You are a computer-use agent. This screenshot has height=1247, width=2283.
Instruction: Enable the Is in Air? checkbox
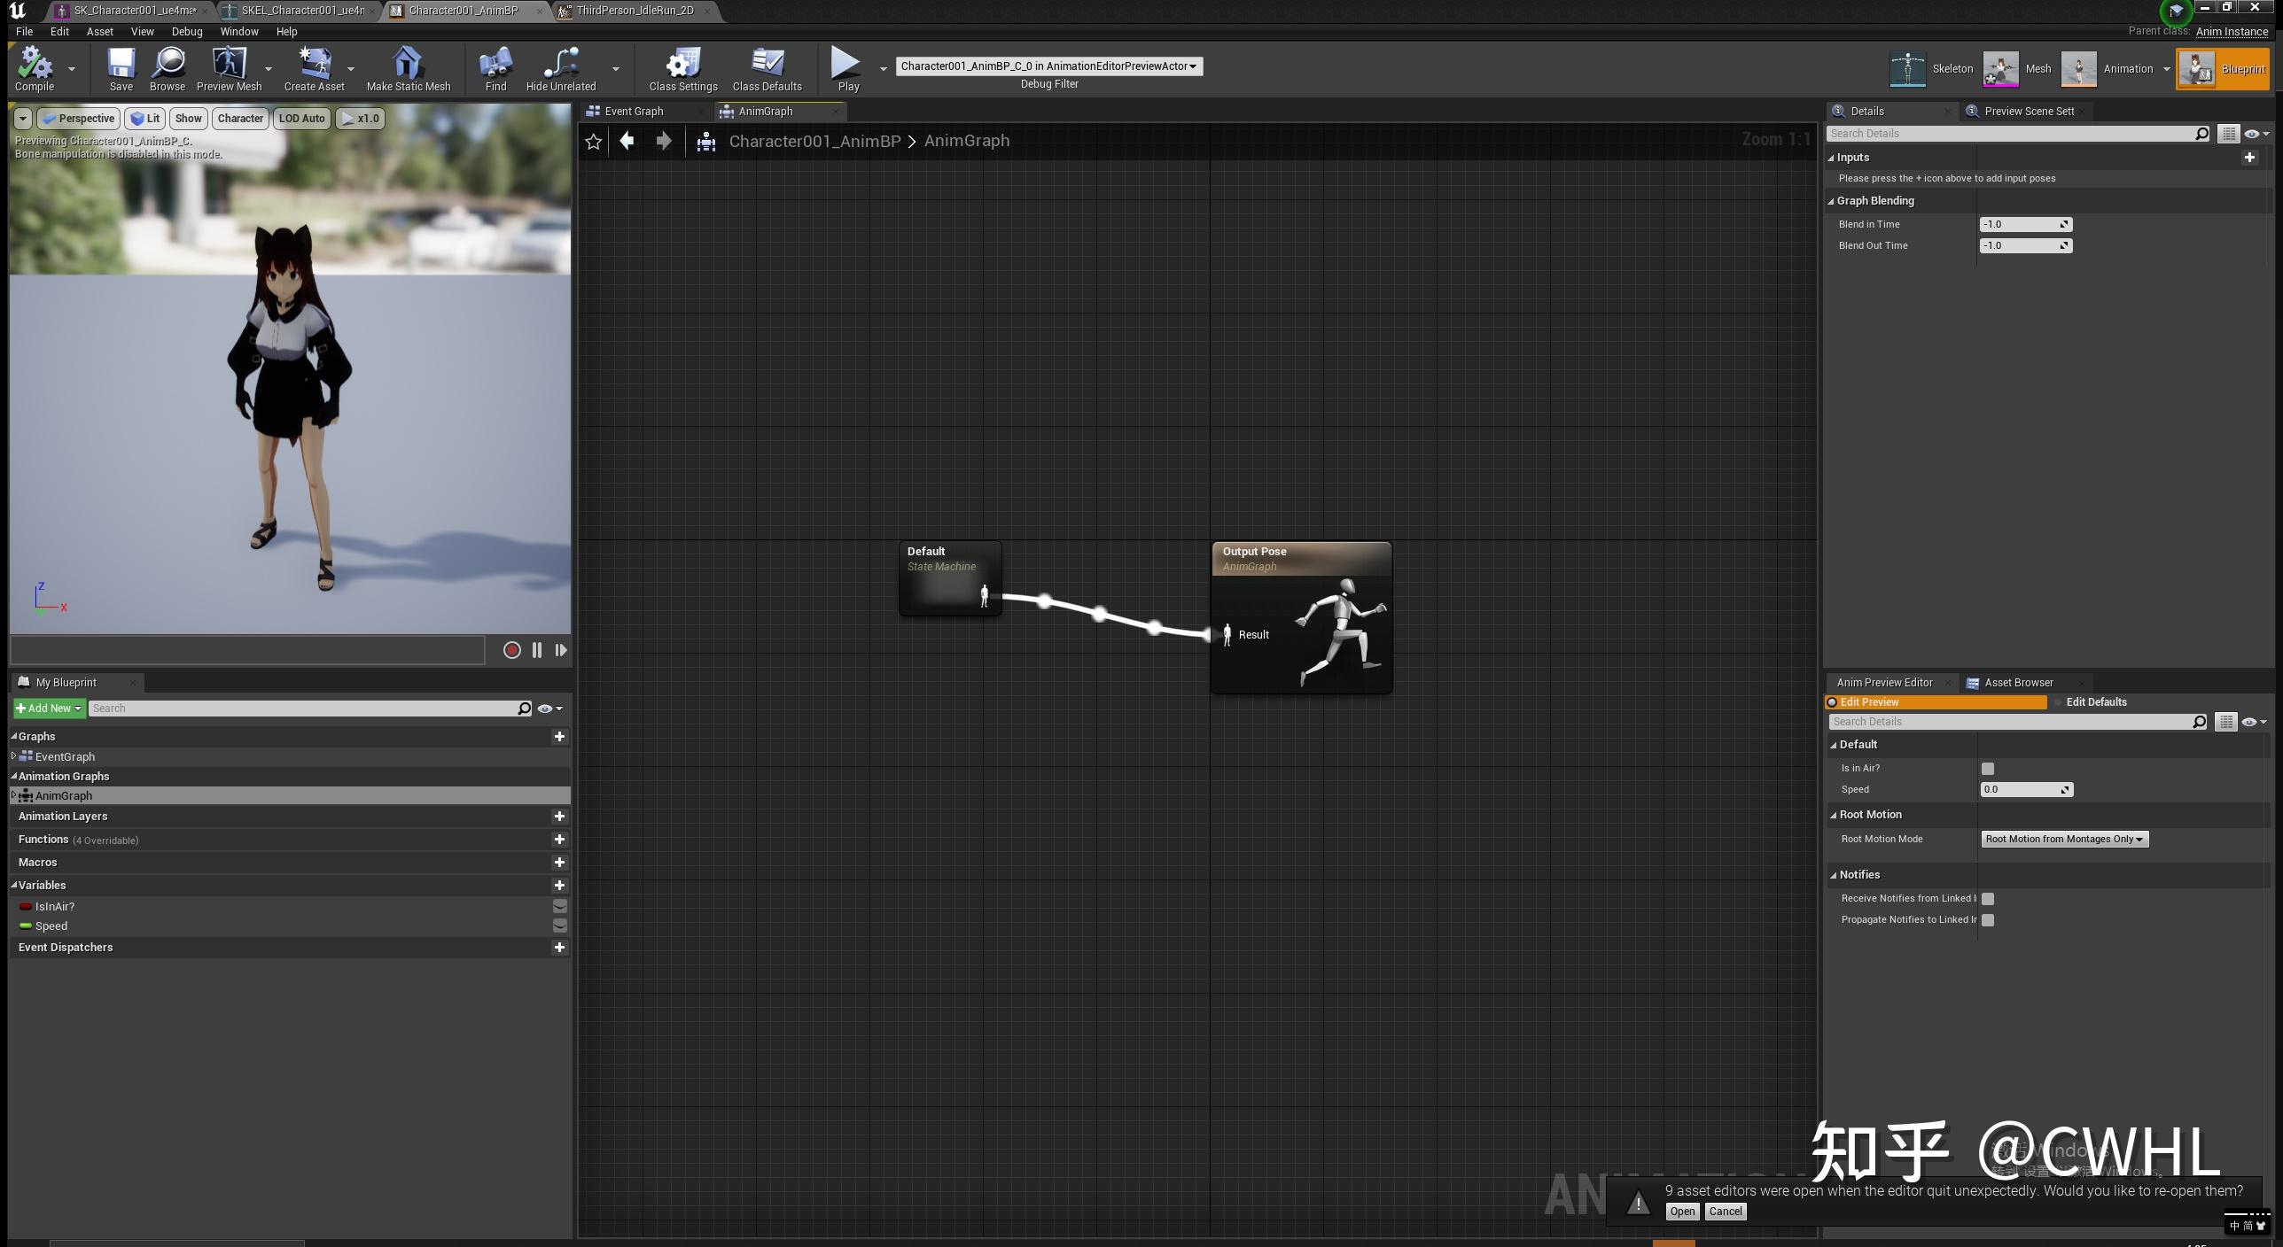1988,768
